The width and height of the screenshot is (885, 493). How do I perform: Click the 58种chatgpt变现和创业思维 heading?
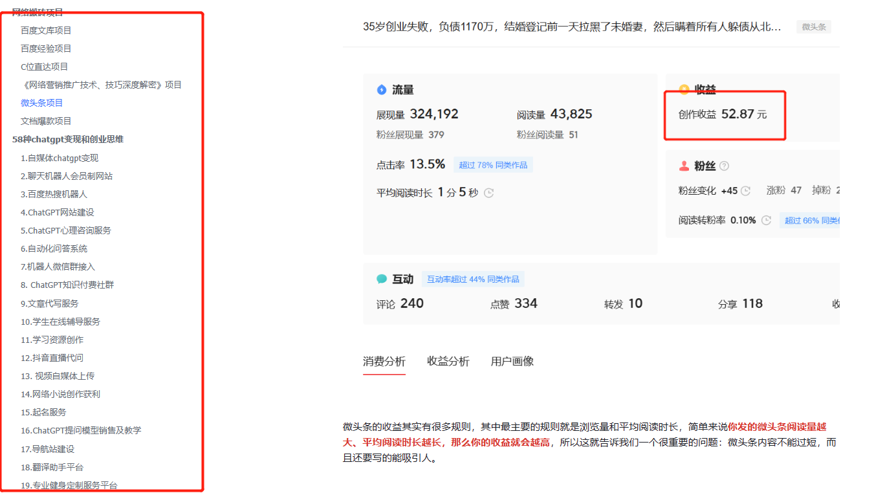point(68,139)
